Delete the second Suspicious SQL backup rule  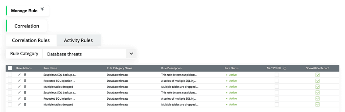pyautogui.click(x=25, y=93)
